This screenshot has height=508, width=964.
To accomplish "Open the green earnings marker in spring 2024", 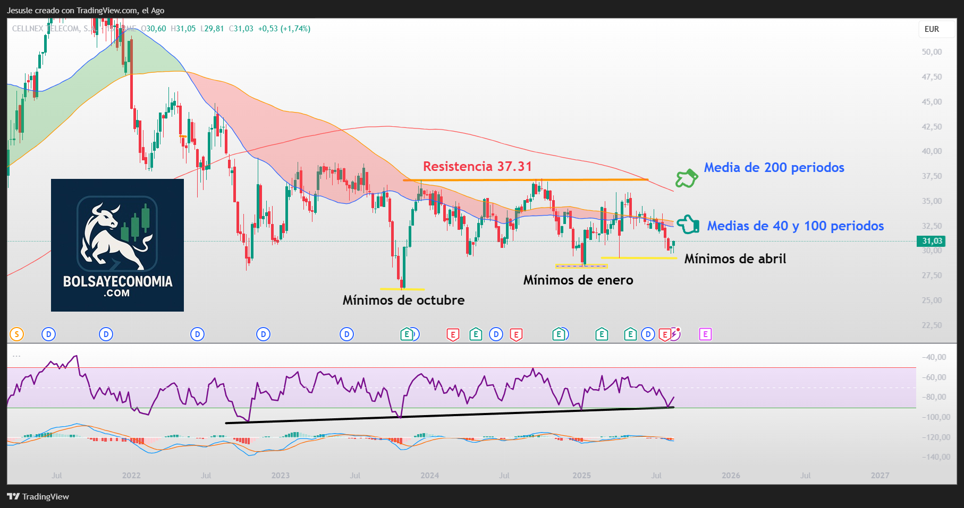I will (x=476, y=334).
